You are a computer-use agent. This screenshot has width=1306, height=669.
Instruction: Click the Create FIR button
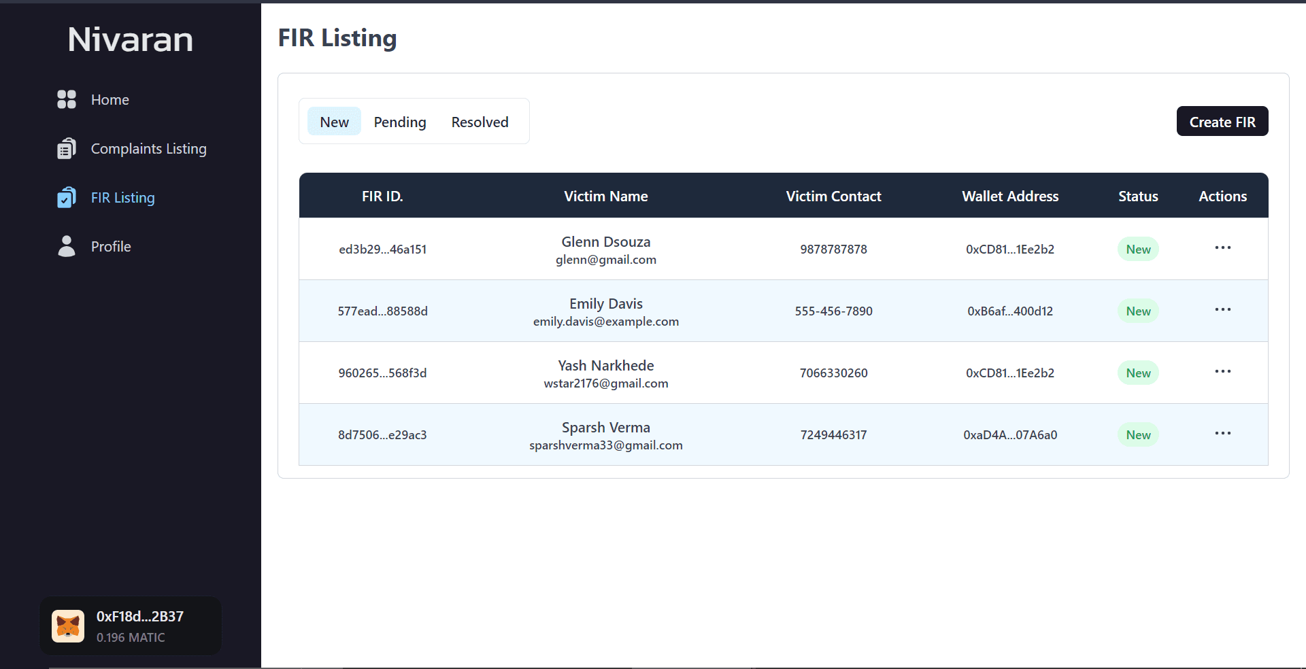tap(1222, 122)
